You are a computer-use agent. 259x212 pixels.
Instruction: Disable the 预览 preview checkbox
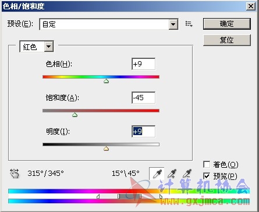click(207, 176)
